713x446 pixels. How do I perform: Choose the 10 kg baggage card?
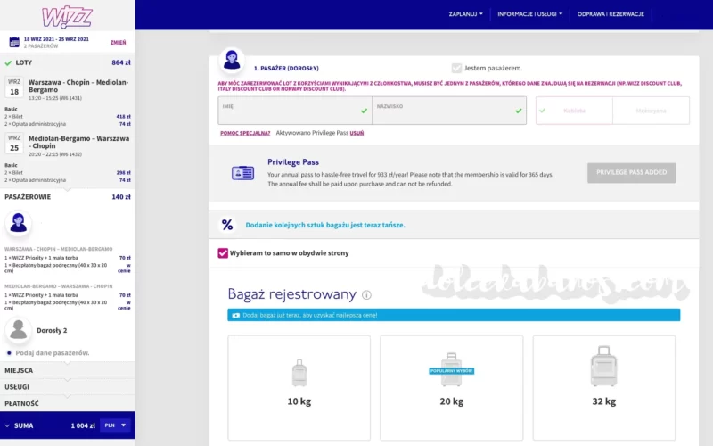[299, 388]
